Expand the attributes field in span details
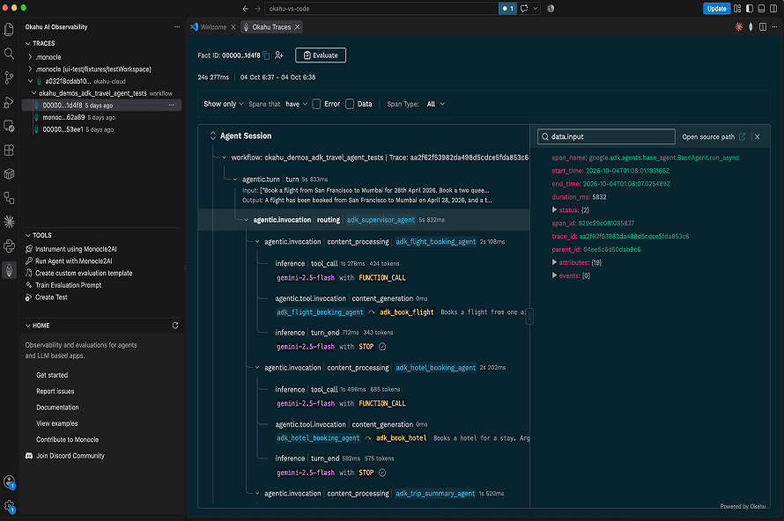 click(x=554, y=262)
